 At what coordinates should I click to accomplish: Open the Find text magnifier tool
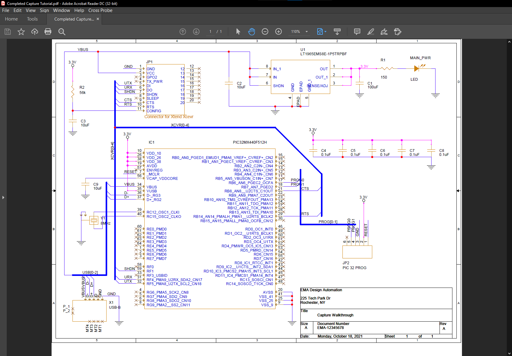(62, 32)
